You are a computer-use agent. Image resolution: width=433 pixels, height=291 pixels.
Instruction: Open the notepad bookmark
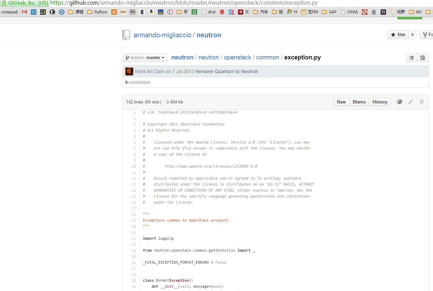(9, 12)
